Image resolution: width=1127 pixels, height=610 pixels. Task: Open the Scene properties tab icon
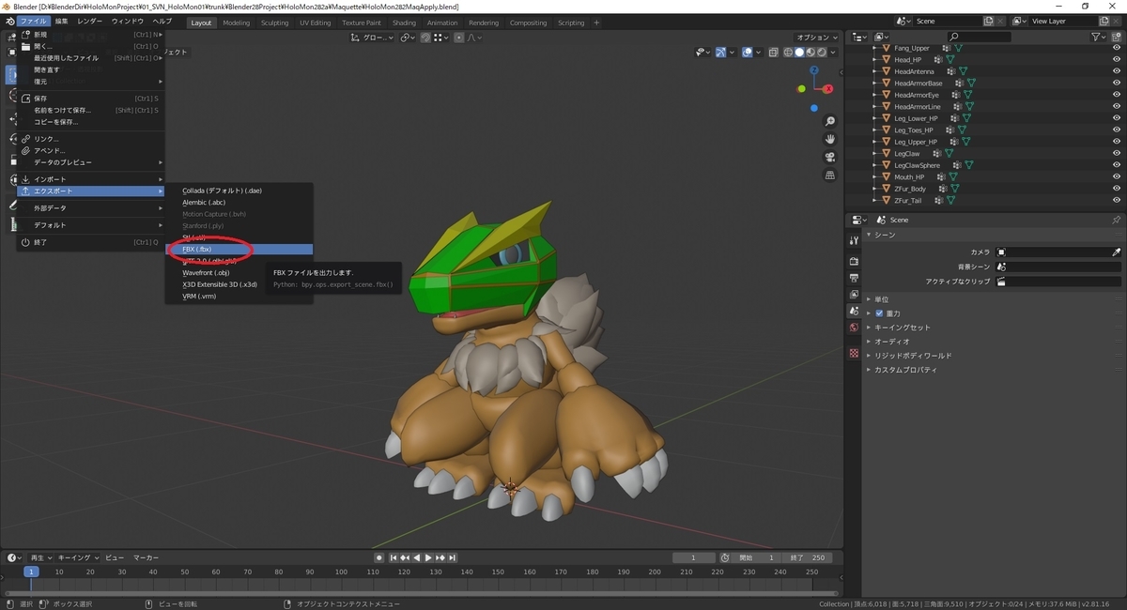point(854,311)
